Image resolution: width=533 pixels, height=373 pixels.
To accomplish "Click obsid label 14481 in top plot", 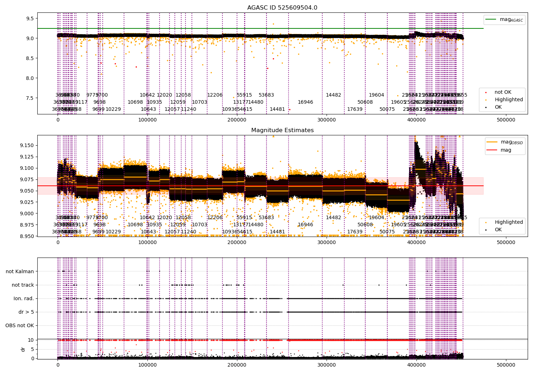I will 278,109.
